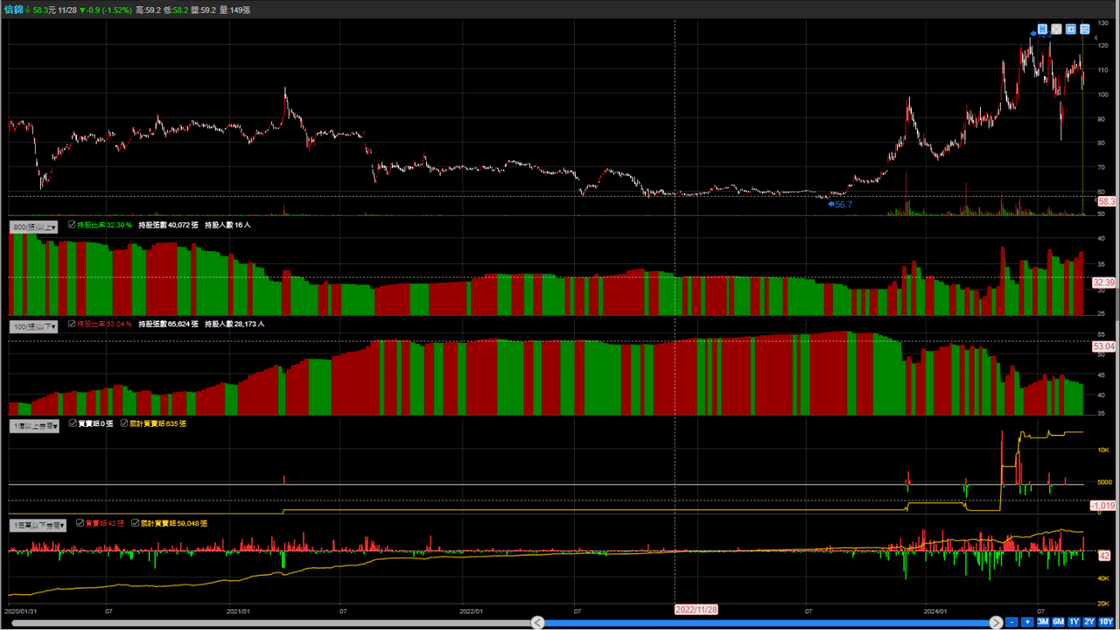1120x630 pixels.
Task: Click the right handle of the time range slider
Action: [x=996, y=622]
